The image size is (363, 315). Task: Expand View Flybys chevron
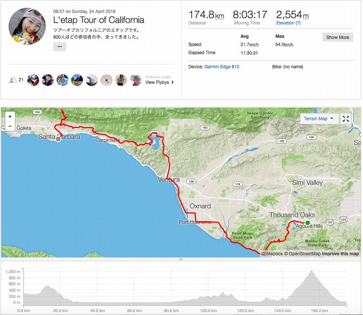(173, 82)
